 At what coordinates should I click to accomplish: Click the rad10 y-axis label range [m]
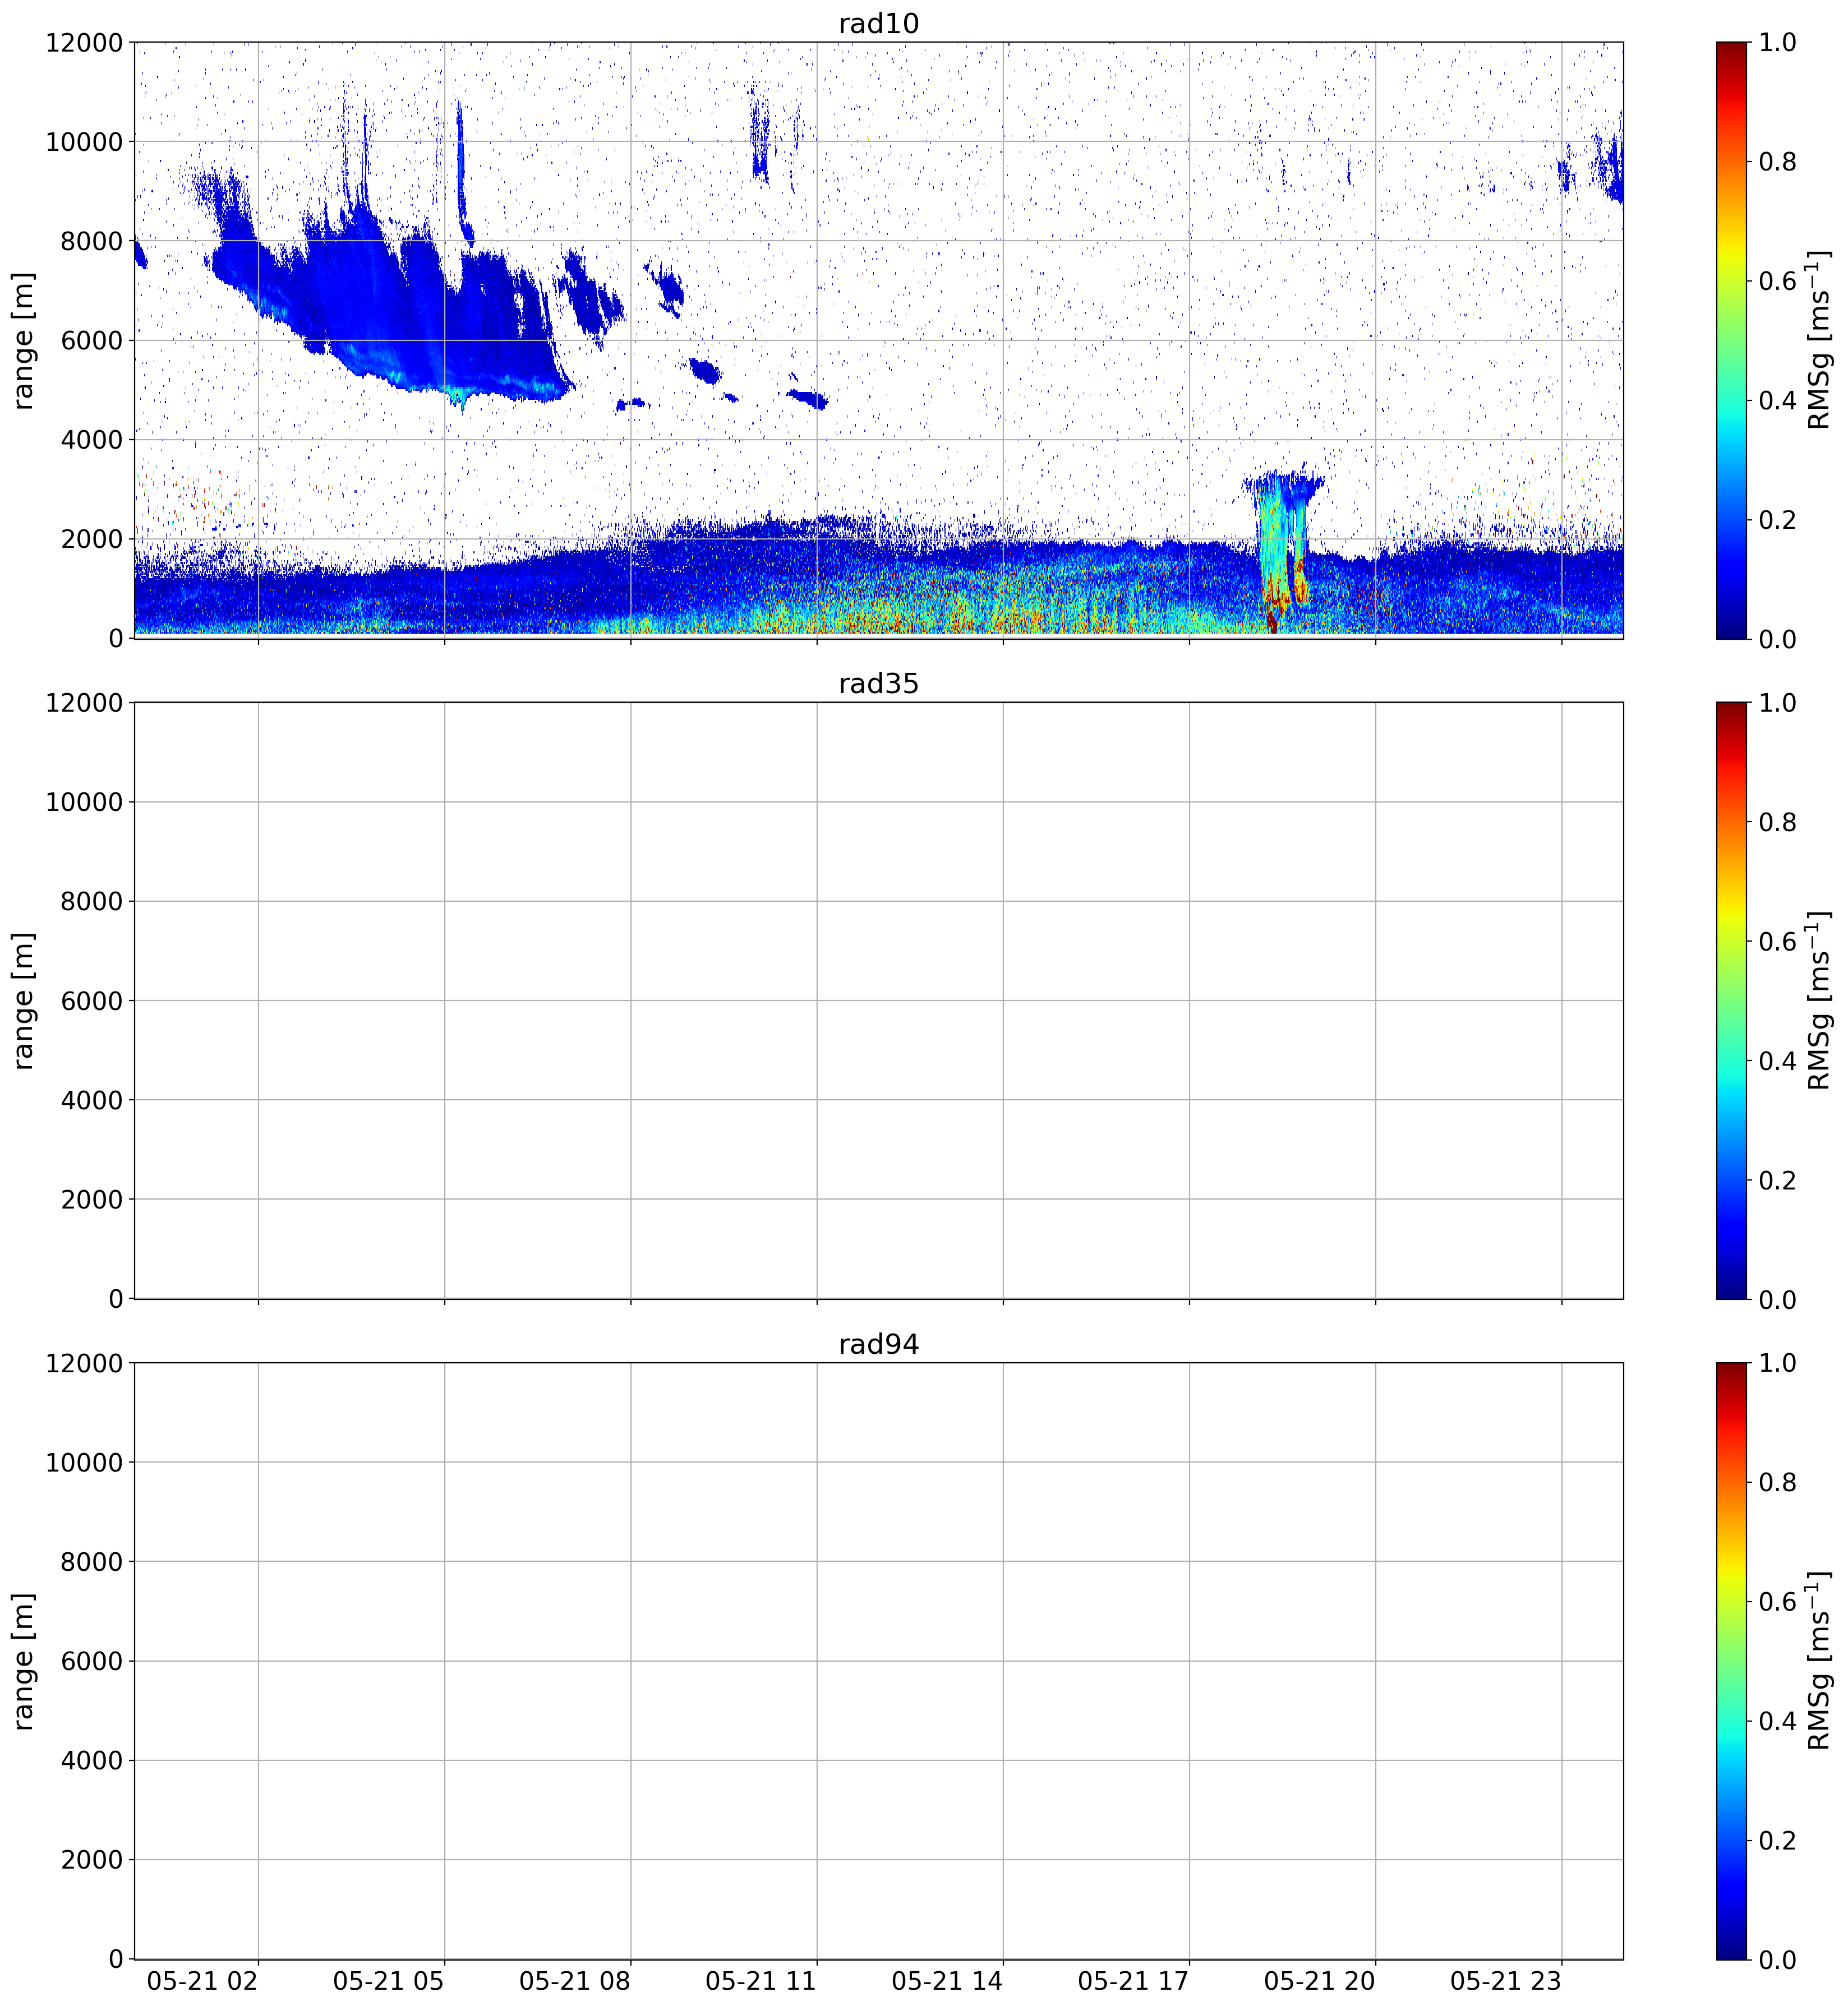24,340
